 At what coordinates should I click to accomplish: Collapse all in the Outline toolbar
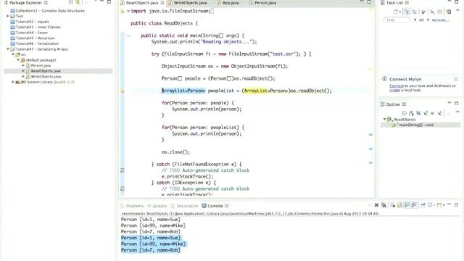[404, 113]
